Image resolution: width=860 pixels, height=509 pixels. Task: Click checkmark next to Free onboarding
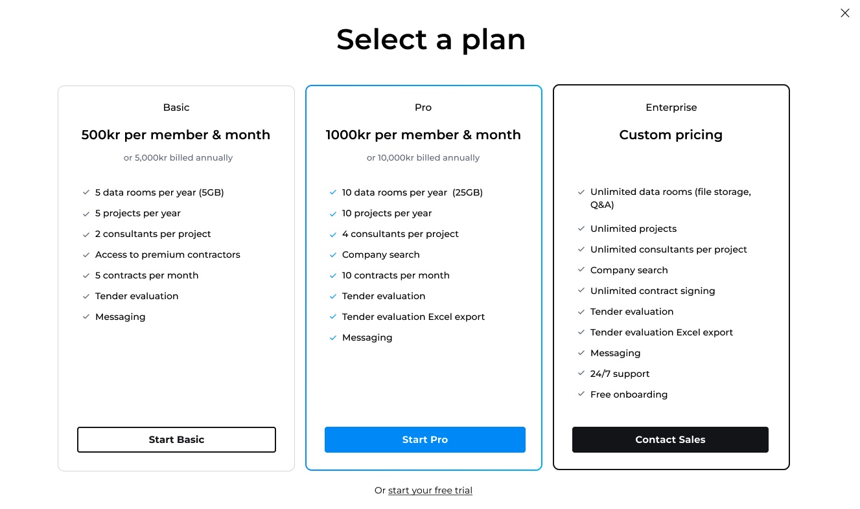coord(581,394)
